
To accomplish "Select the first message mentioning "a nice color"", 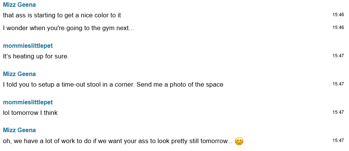I will (x=62, y=15).
